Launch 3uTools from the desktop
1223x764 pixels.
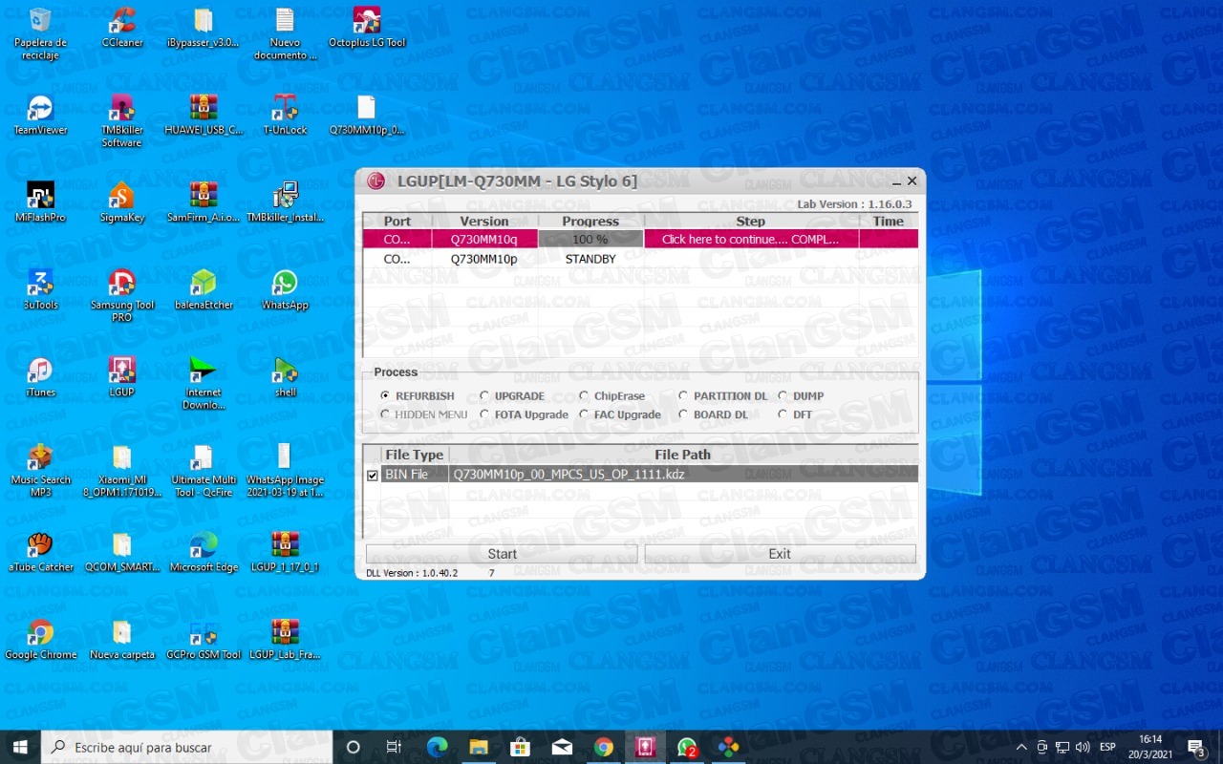pos(40,290)
